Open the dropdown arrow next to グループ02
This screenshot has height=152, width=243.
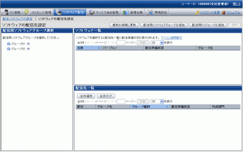point(28,49)
